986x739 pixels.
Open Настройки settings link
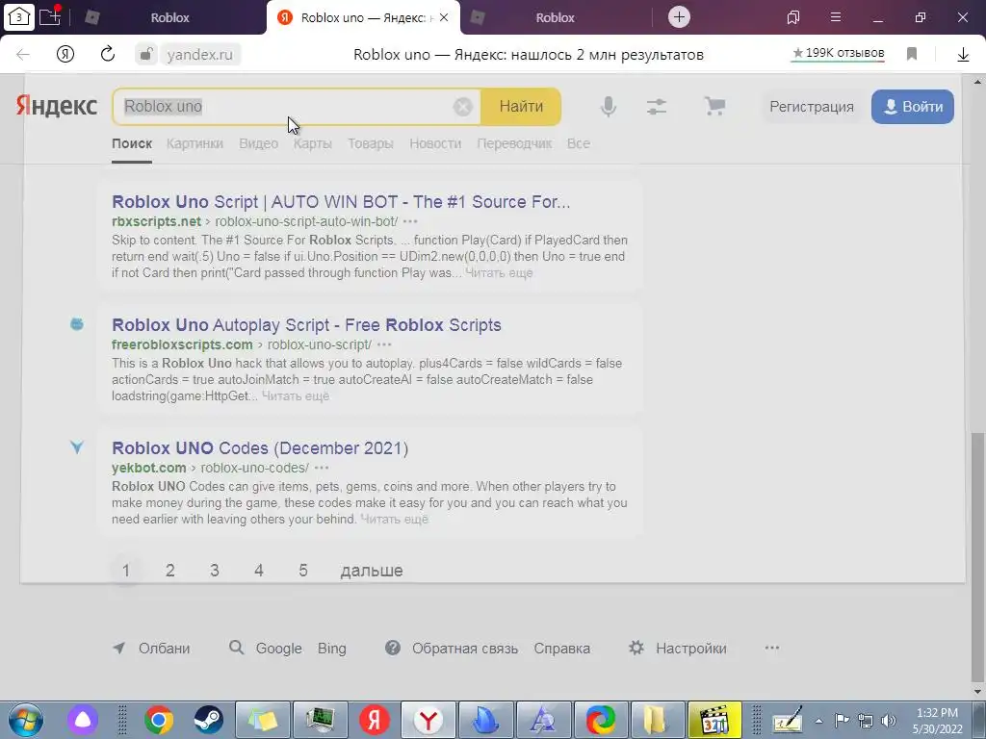(691, 648)
